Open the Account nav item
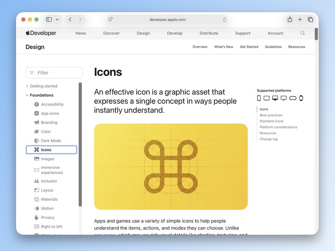Image resolution: width=335 pixels, height=251 pixels. (275, 33)
